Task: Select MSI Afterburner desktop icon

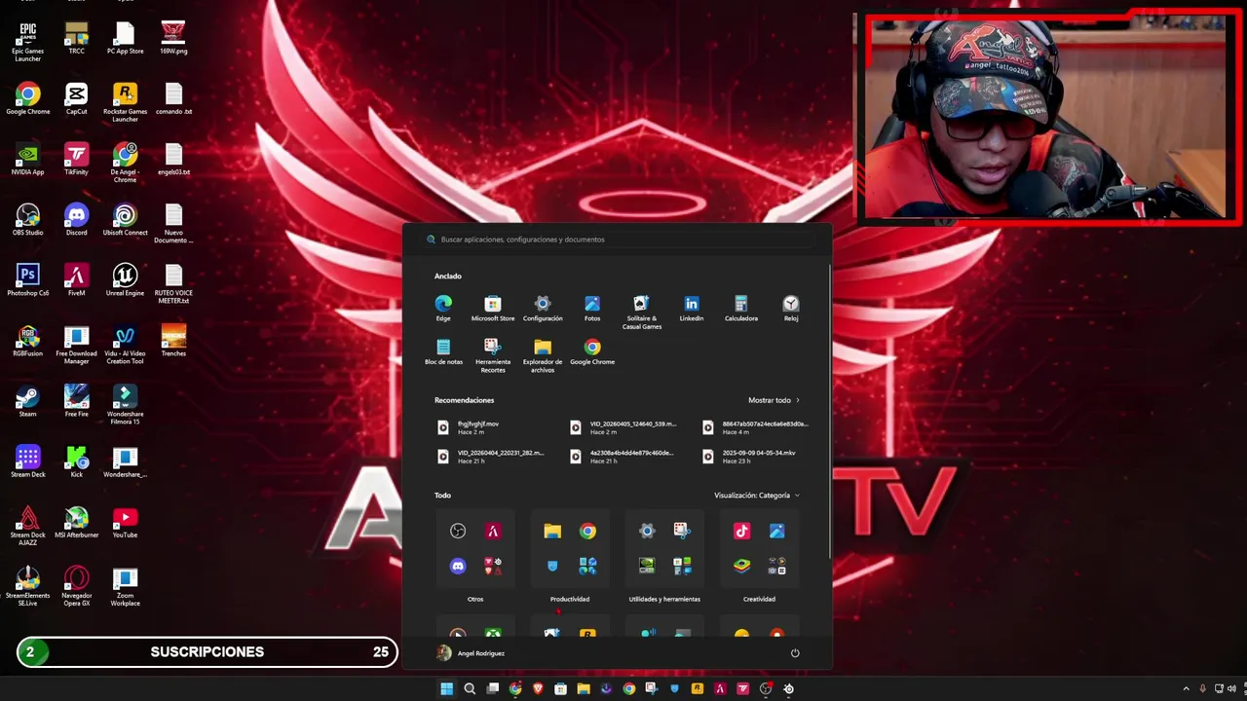Action: pos(76,522)
